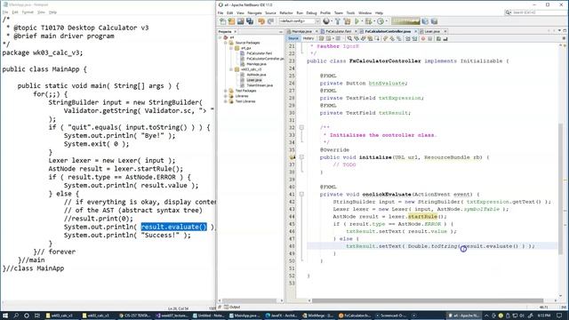Click the hint lightbulb at line 36

(x=293, y=157)
